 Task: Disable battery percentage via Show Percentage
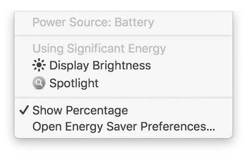pos(80,111)
